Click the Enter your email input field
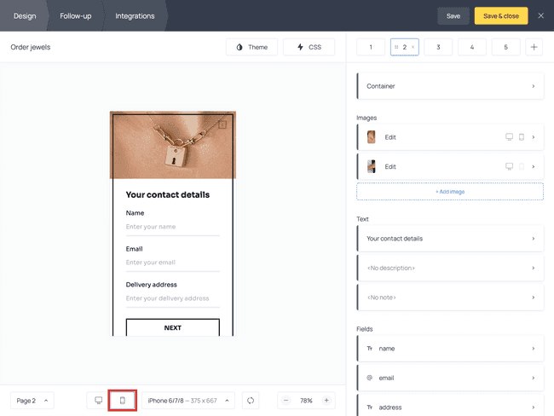 pos(173,263)
